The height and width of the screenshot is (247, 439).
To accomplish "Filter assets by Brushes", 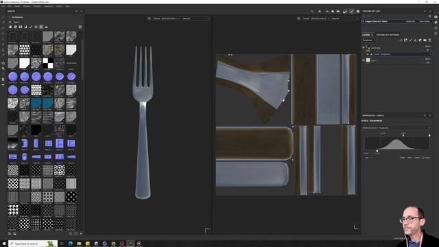I will tap(31, 27).
